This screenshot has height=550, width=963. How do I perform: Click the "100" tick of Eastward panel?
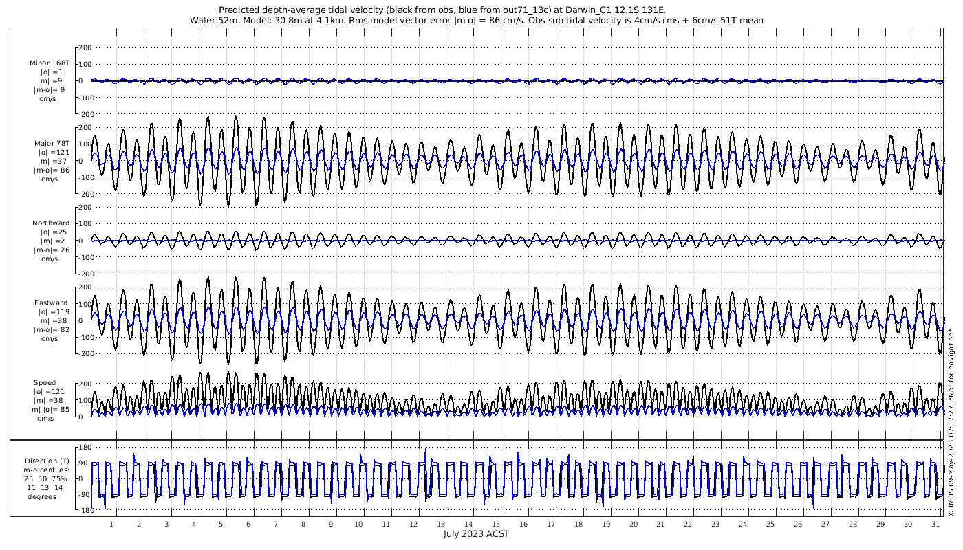click(x=85, y=304)
